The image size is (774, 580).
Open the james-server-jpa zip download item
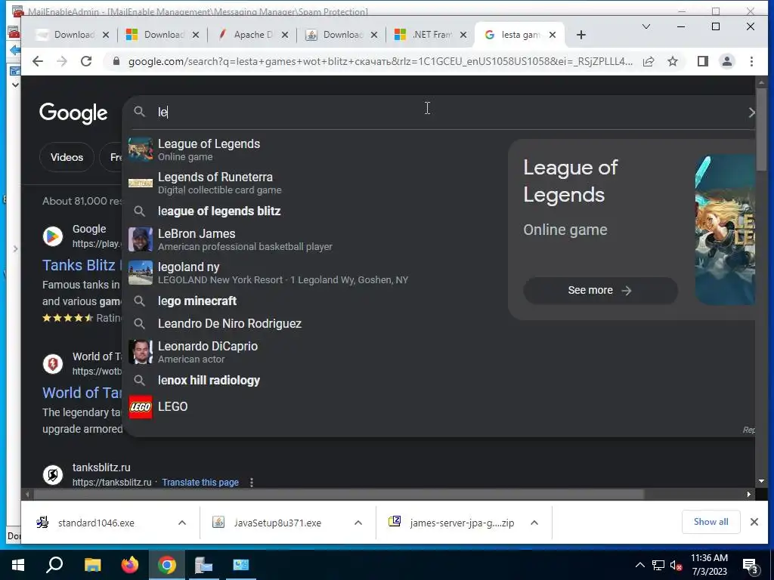[462, 523]
